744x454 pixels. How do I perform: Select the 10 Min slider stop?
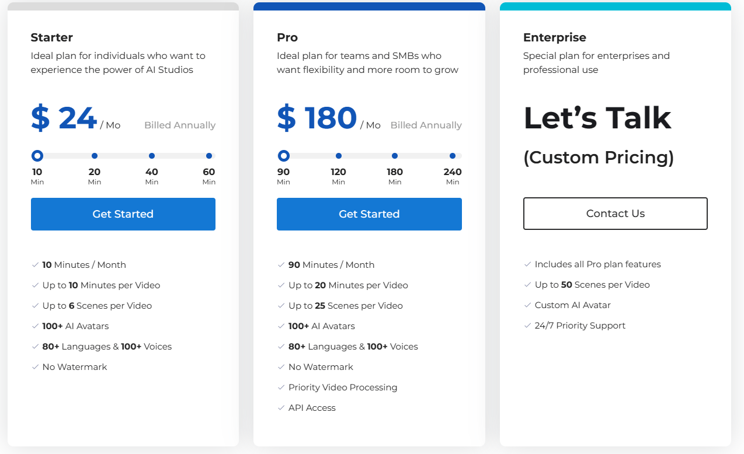pyautogui.click(x=37, y=156)
